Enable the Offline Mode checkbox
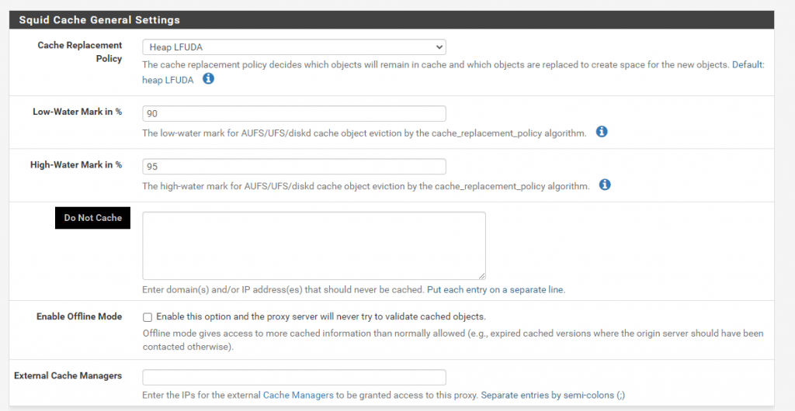This screenshot has width=795, height=411. (148, 317)
